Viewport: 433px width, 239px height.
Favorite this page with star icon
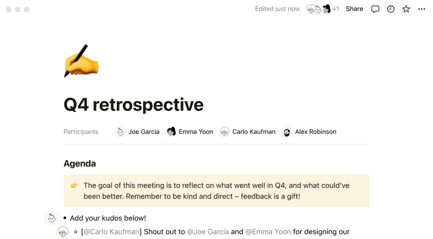pos(406,9)
